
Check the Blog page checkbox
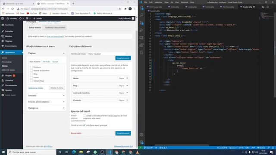[x=31, y=74]
